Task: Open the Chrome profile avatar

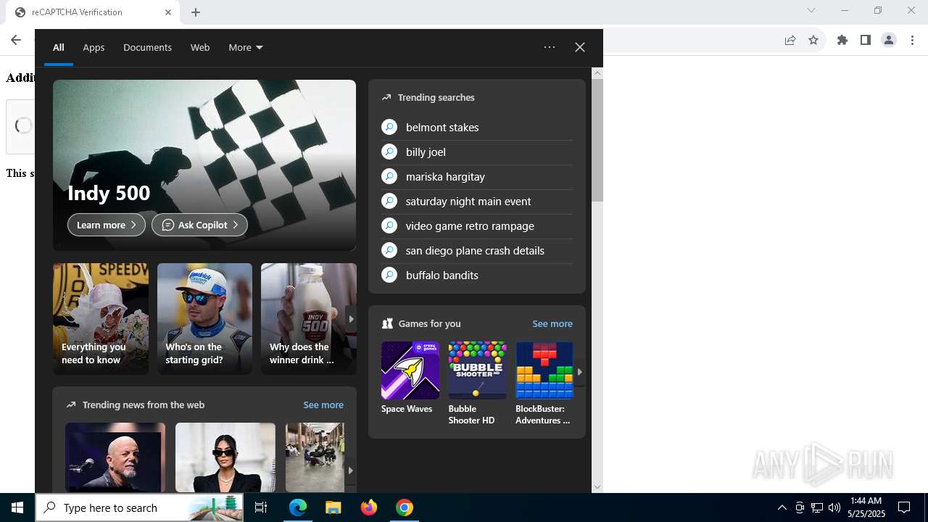Action: (x=889, y=40)
